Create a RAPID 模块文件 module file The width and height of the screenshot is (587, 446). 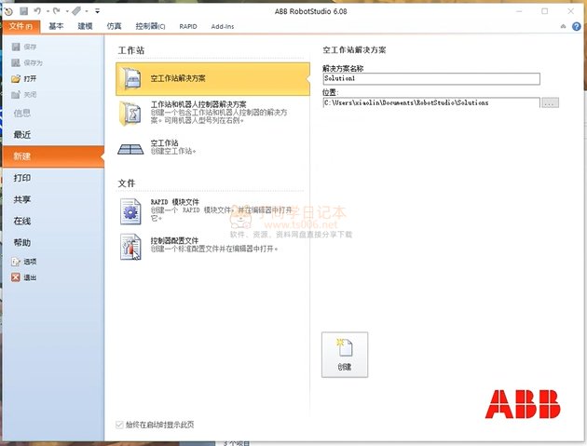pyautogui.click(x=130, y=211)
